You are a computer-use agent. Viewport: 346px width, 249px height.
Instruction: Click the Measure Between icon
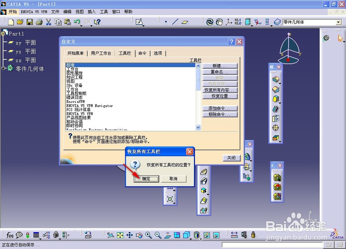234,235
